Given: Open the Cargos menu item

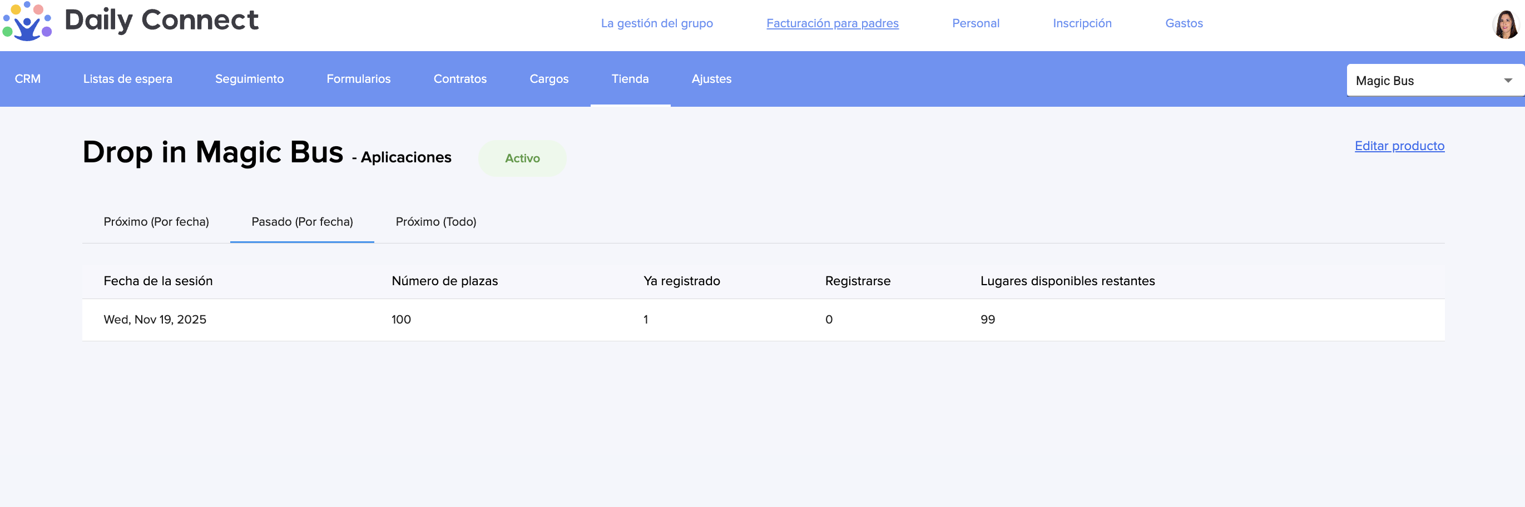Looking at the screenshot, I should pyautogui.click(x=549, y=79).
